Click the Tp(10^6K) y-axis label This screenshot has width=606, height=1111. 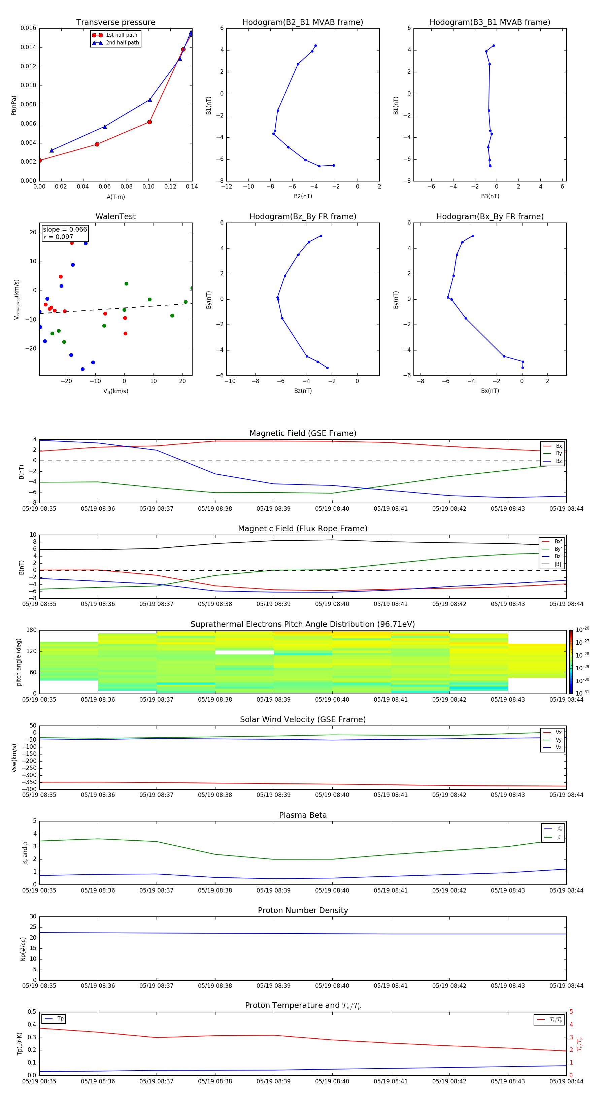[x=20, y=1044]
